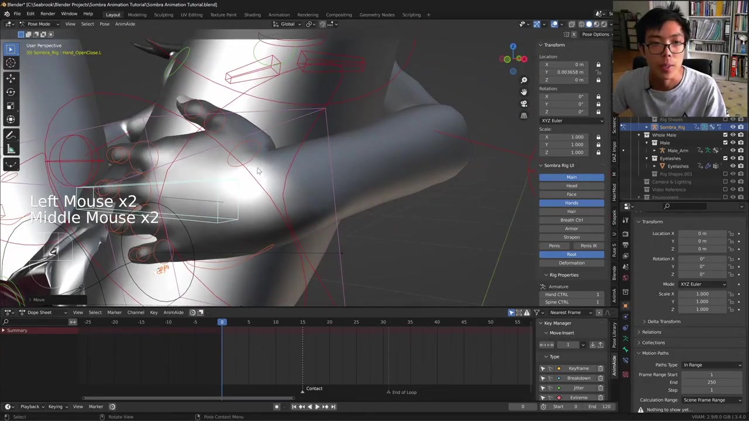Pick the Measure tool
Screen dimensions: 749x421
click(11, 149)
